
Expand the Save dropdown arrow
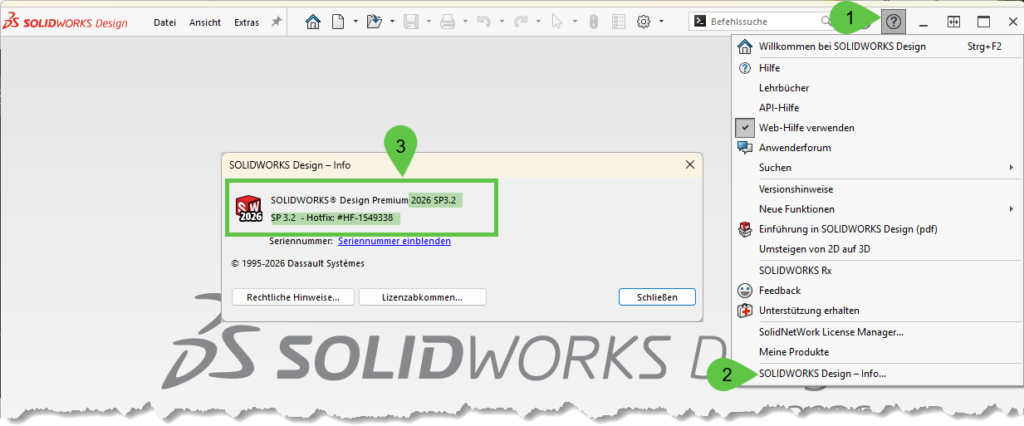[429, 22]
